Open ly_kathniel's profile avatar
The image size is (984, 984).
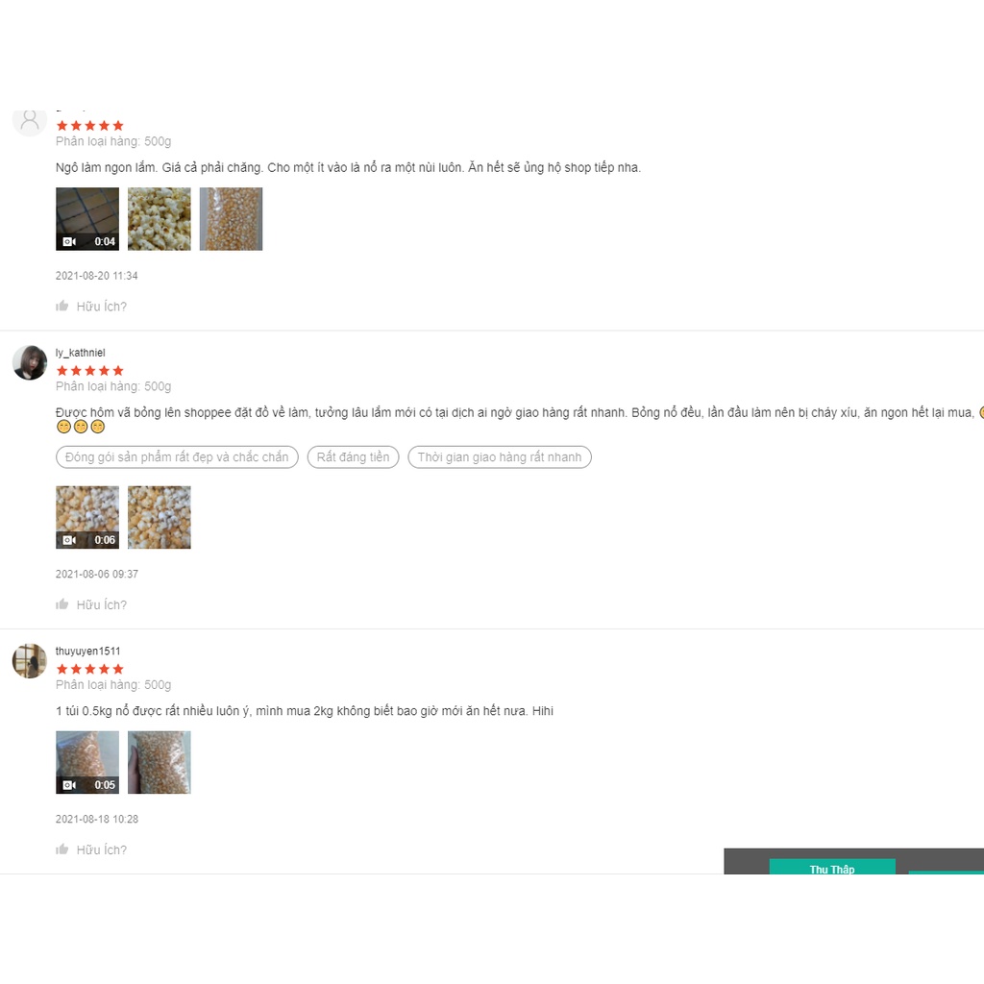(x=30, y=362)
